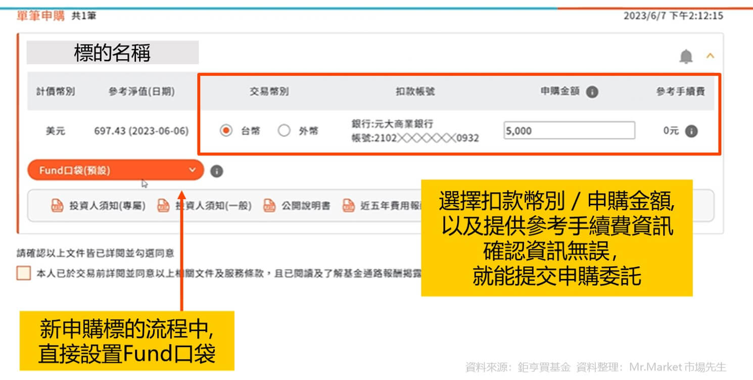Click the PDF icon before 投資人須知(專屬)

coord(57,206)
